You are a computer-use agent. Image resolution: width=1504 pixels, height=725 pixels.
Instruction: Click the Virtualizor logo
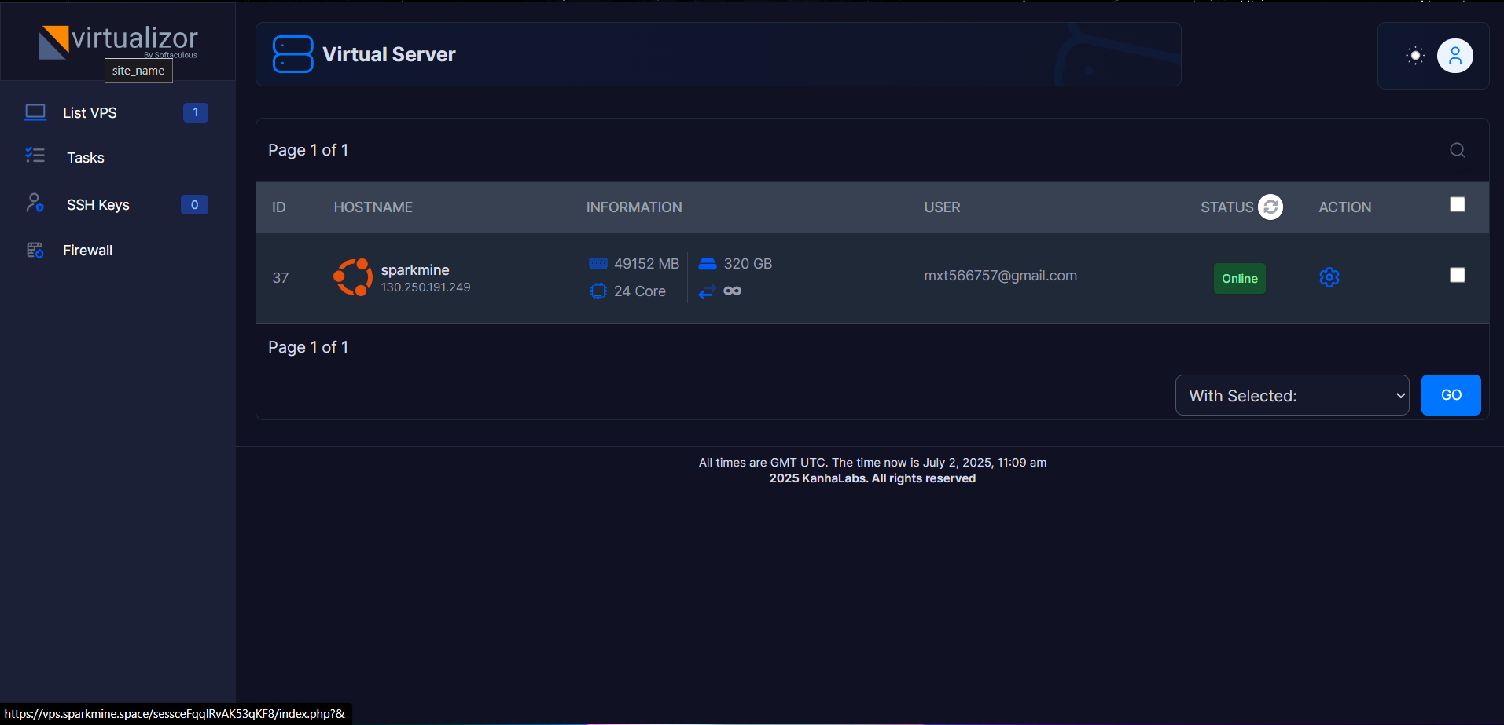(119, 41)
